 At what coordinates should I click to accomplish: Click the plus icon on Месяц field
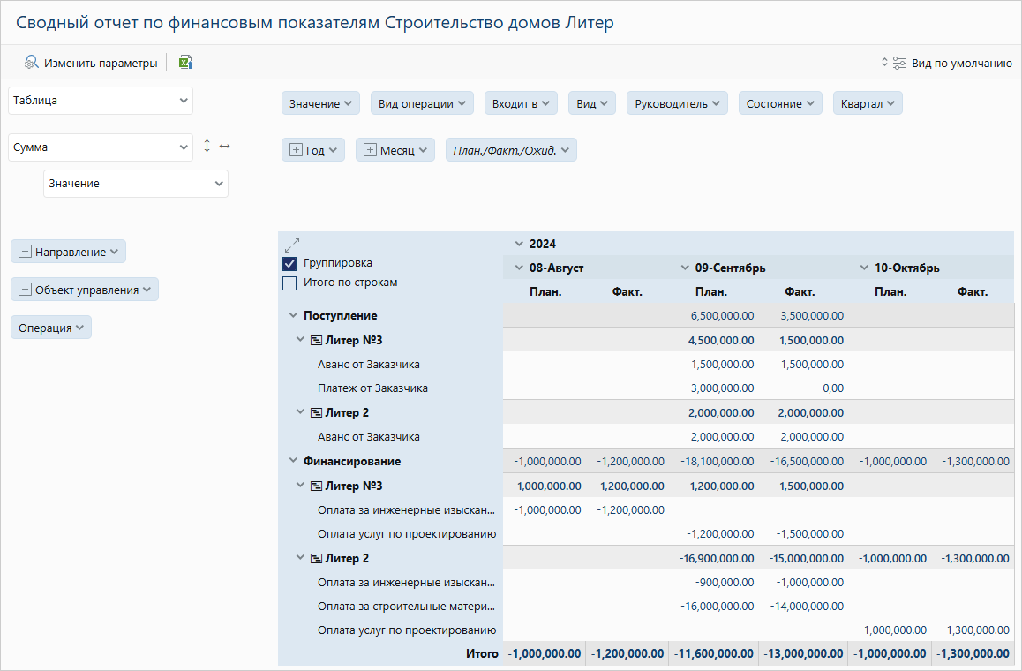370,151
